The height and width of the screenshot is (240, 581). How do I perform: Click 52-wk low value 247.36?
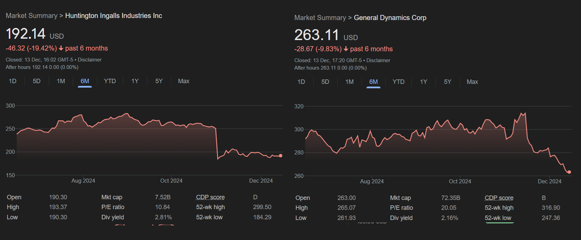click(551, 218)
